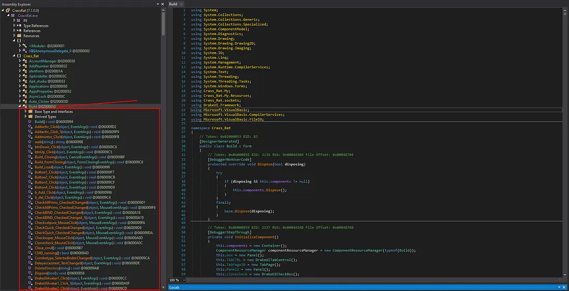Click the Base Type and Interfaces folder icon
Viewport: 569px width, 291px height.
click(31, 112)
